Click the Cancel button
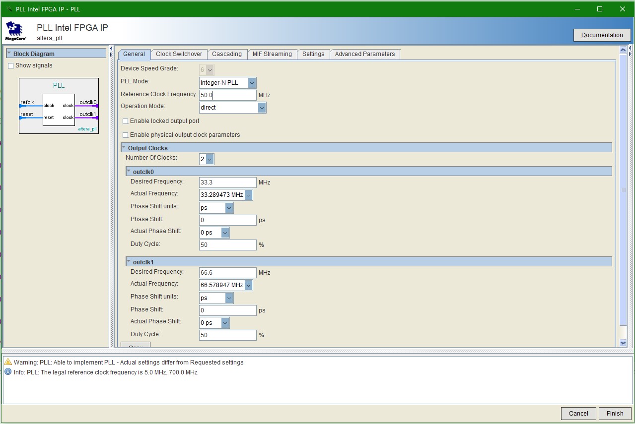Screen dimensions: 635x424 pos(578,414)
